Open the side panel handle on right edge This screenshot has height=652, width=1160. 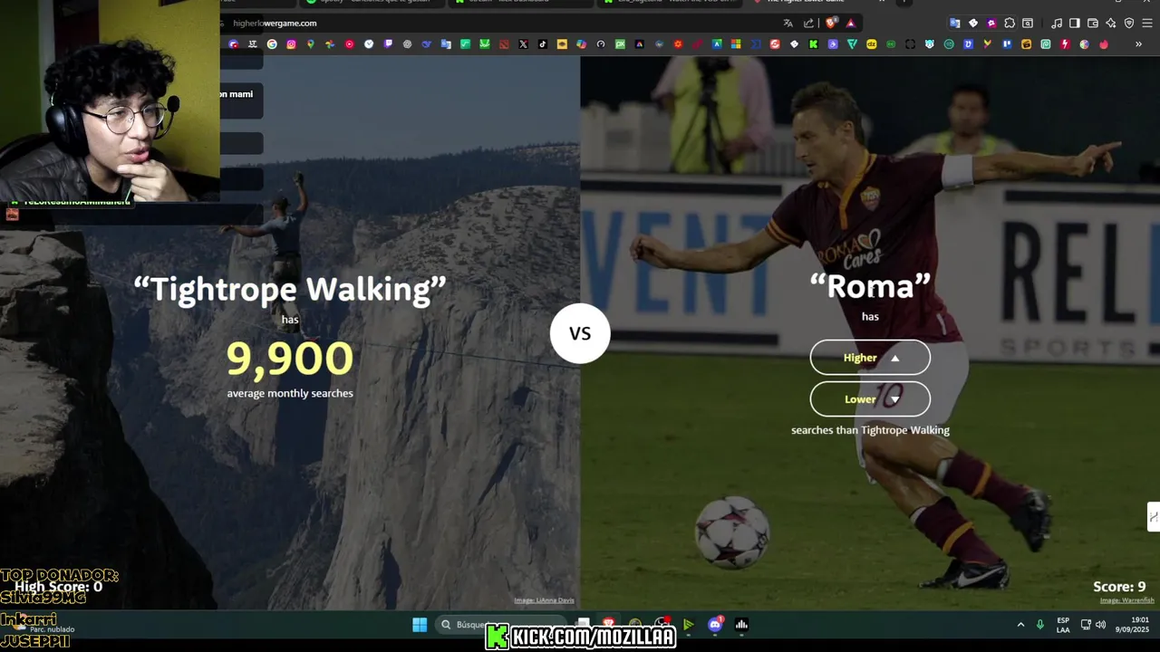[x=1153, y=517]
